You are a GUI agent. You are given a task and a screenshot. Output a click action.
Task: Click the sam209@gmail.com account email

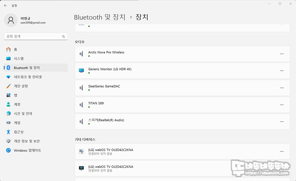coord(33,23)
